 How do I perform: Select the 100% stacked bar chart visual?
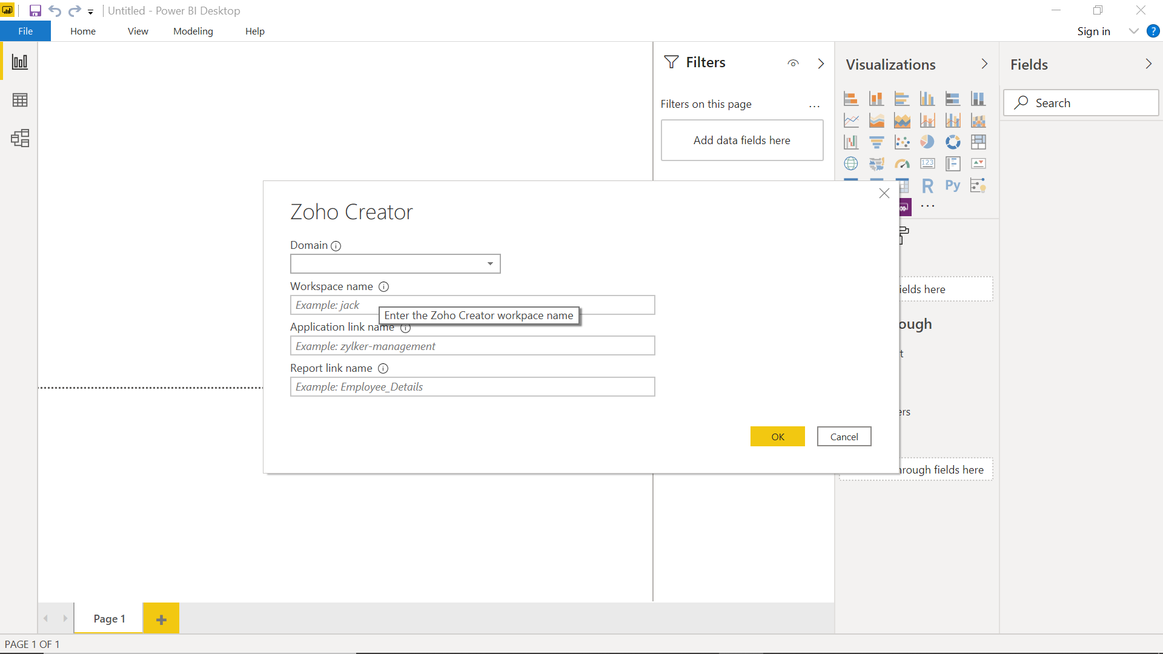(x=953, y=99)
